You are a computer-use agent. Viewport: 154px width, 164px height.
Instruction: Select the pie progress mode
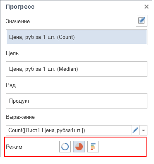click(79, 147)
